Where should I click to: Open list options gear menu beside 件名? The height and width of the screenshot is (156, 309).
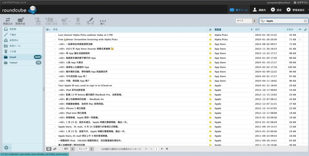(48, 30)
